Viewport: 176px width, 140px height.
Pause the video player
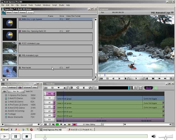pyautogui.click(x=16, y=136)
